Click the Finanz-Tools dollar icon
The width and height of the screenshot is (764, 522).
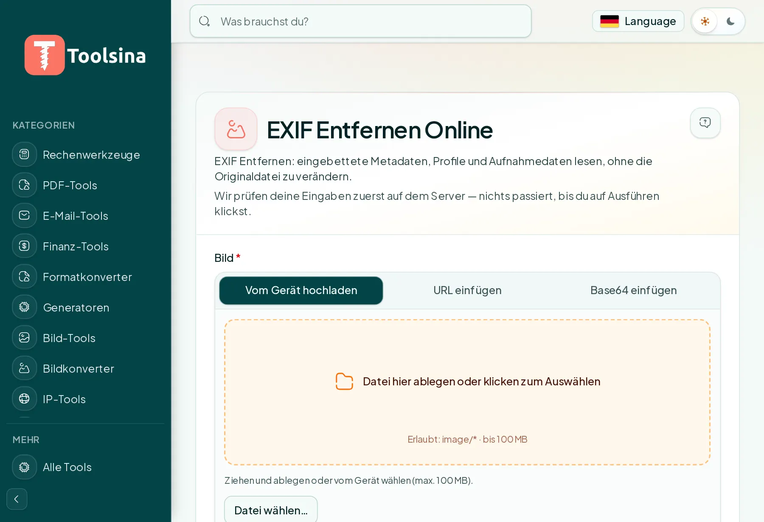25,246
